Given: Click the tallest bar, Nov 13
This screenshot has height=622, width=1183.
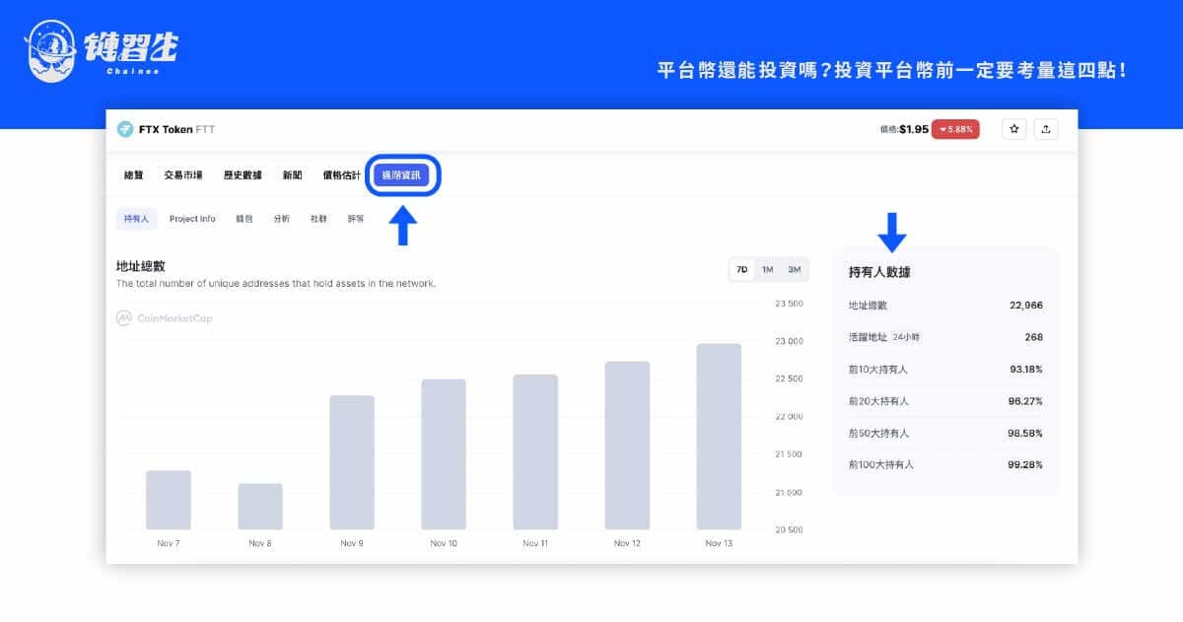Looking at the screenshot, I should pyautogui.click(x=719, y=437).
